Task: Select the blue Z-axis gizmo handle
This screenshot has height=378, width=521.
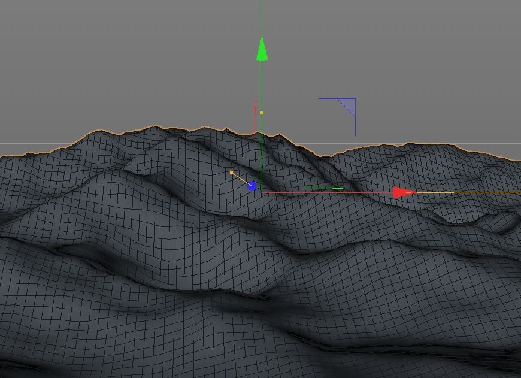Action: coord(252,186)
